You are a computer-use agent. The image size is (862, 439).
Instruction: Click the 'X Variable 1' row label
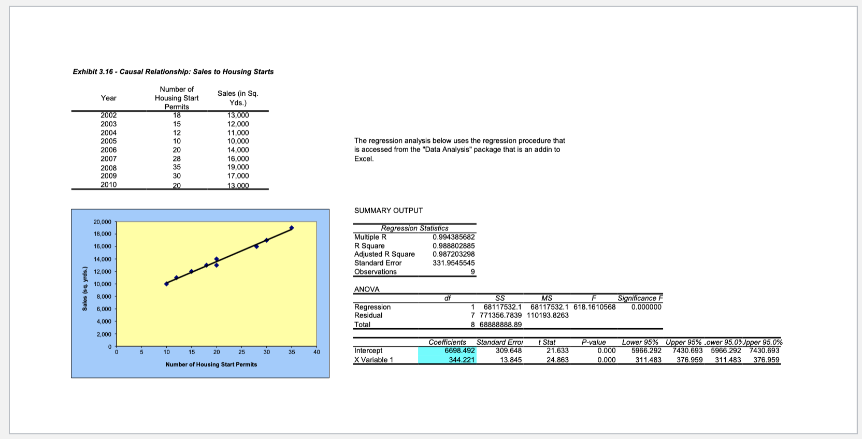374,360
